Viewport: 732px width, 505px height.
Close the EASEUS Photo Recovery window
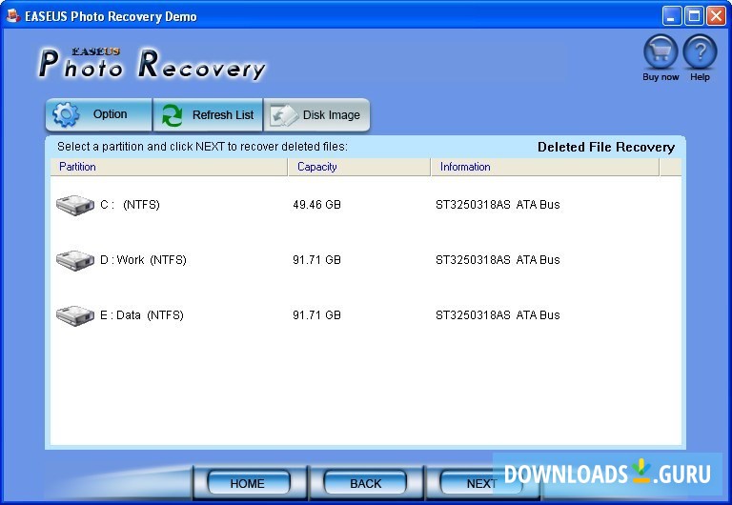pyautogui.click(x=716, y=16)
